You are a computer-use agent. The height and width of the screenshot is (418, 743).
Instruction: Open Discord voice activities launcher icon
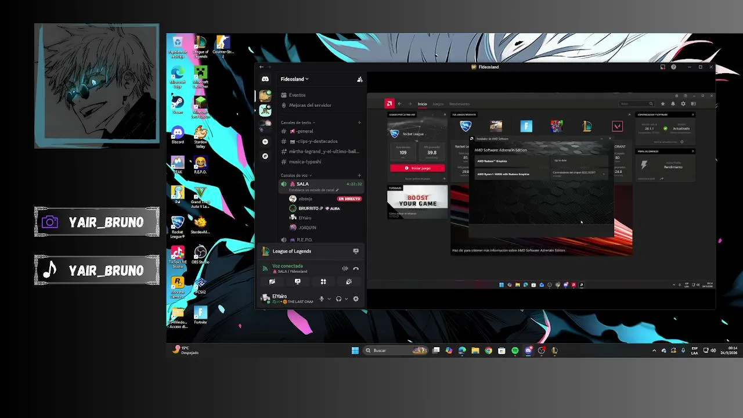pyautogui.click(x=323, y=282)
